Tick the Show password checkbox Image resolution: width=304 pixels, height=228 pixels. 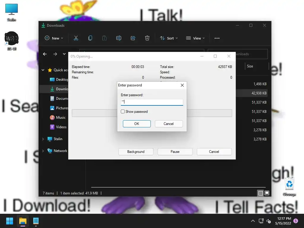click(x=123, y=112)
